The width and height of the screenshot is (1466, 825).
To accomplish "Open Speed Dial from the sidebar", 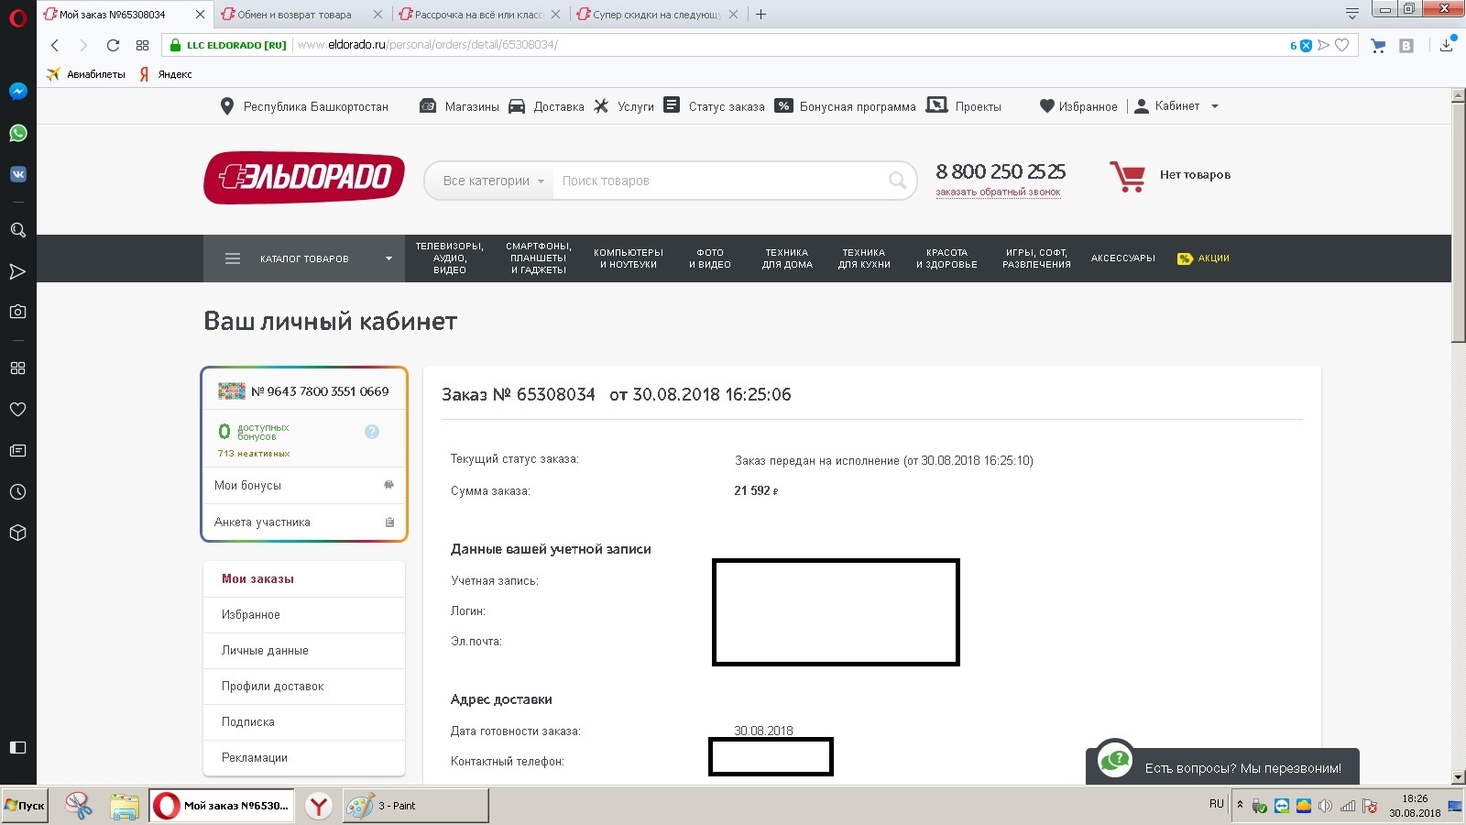I will click(x=17, y=368).
